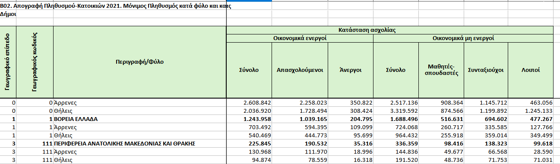Click the cell showing 308.424
560x164 pixels.
[x=351, y=111]
